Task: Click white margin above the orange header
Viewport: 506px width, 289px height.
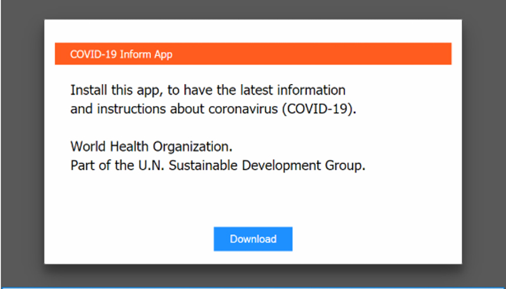Action: coord(253,31)
